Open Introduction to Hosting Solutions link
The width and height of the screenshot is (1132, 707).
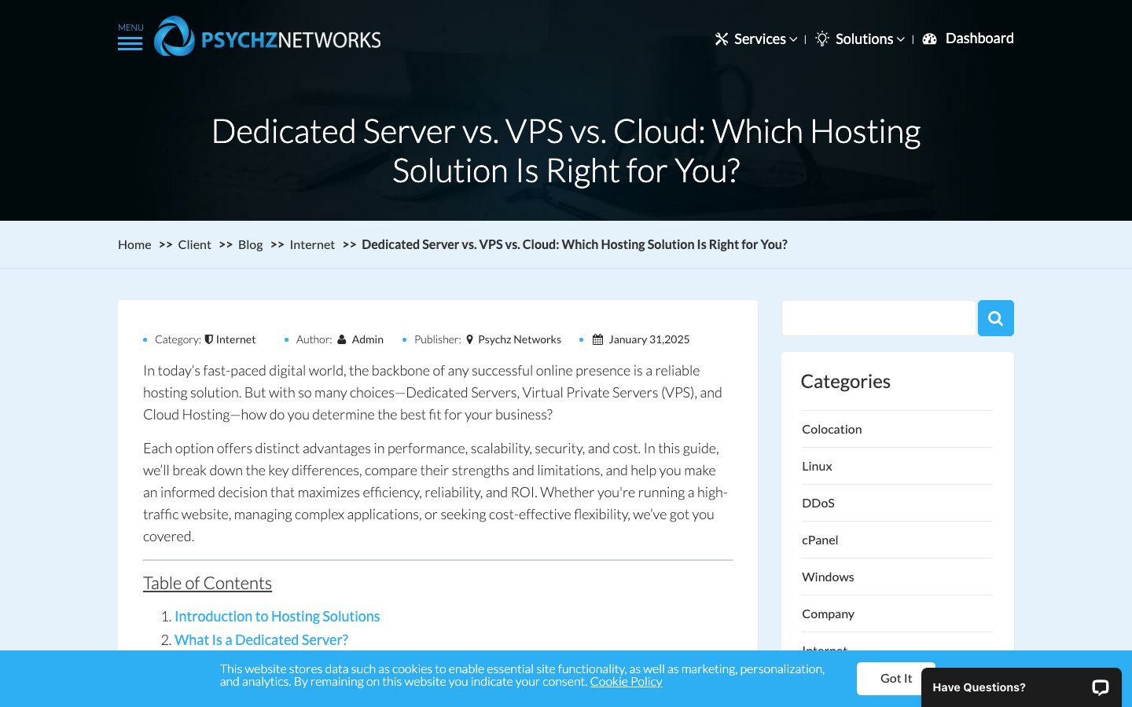point(277,617)
